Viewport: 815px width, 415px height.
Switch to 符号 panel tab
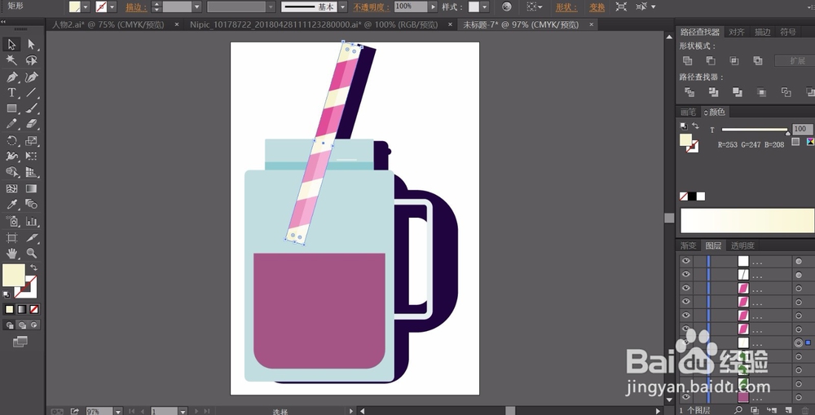click(x=788, y=32)
